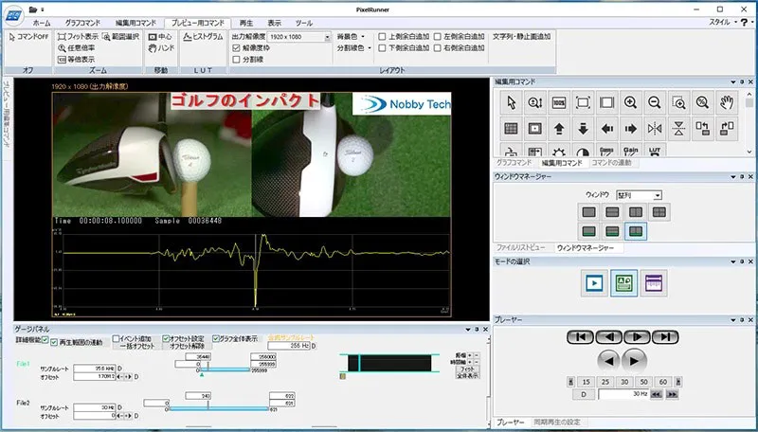
Task: Open the ウィンドウ 整列 combo box
Action: [639, 194]
